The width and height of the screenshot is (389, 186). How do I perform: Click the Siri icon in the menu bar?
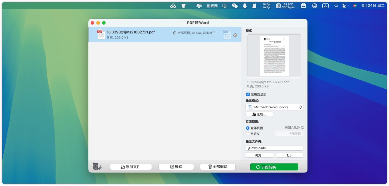(x=355, y=6)
